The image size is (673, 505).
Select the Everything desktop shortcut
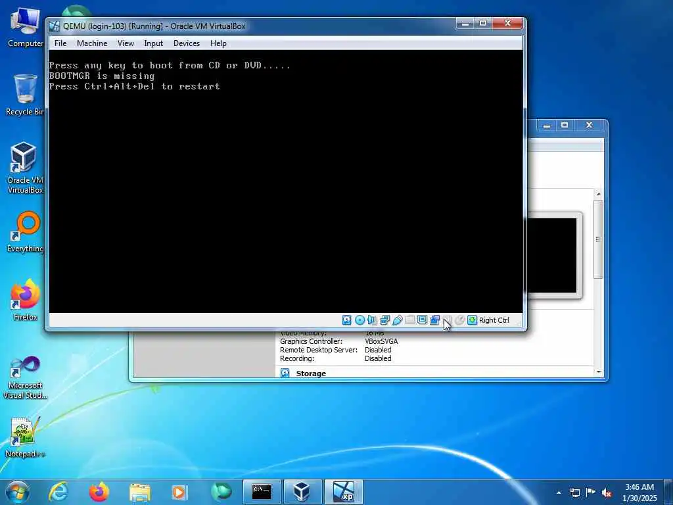(x=25, y=232)
